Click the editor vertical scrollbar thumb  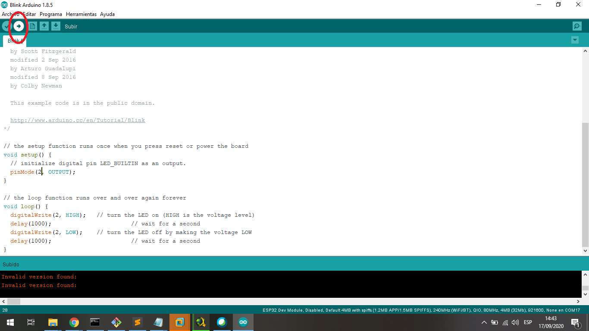(x=585, y=185)
